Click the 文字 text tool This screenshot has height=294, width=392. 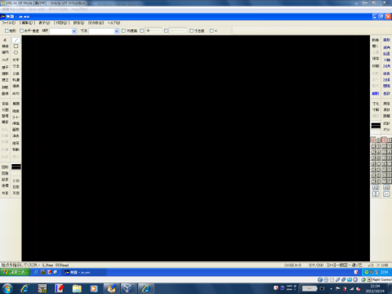(x=16, y=60)
